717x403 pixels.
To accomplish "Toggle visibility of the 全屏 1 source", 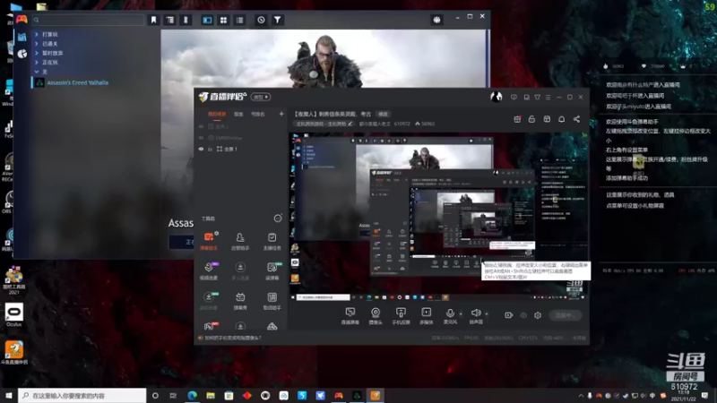I will point(201,149).
